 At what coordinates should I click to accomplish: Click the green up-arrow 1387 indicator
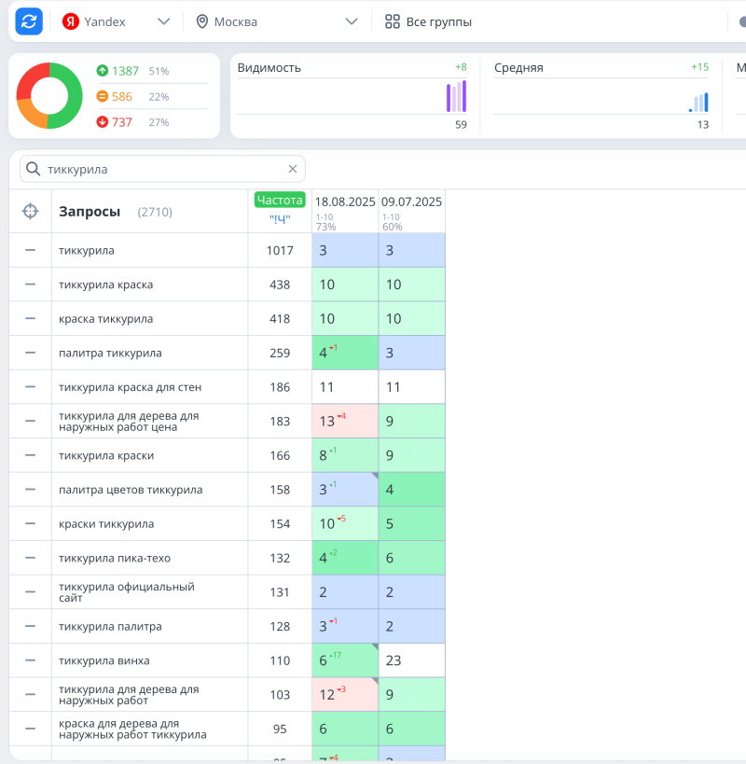[x=117, y=71]
